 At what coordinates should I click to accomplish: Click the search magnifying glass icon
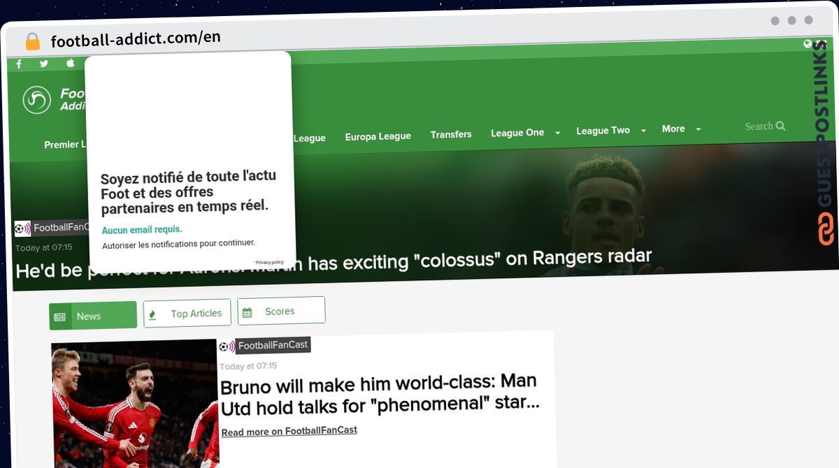781,126
